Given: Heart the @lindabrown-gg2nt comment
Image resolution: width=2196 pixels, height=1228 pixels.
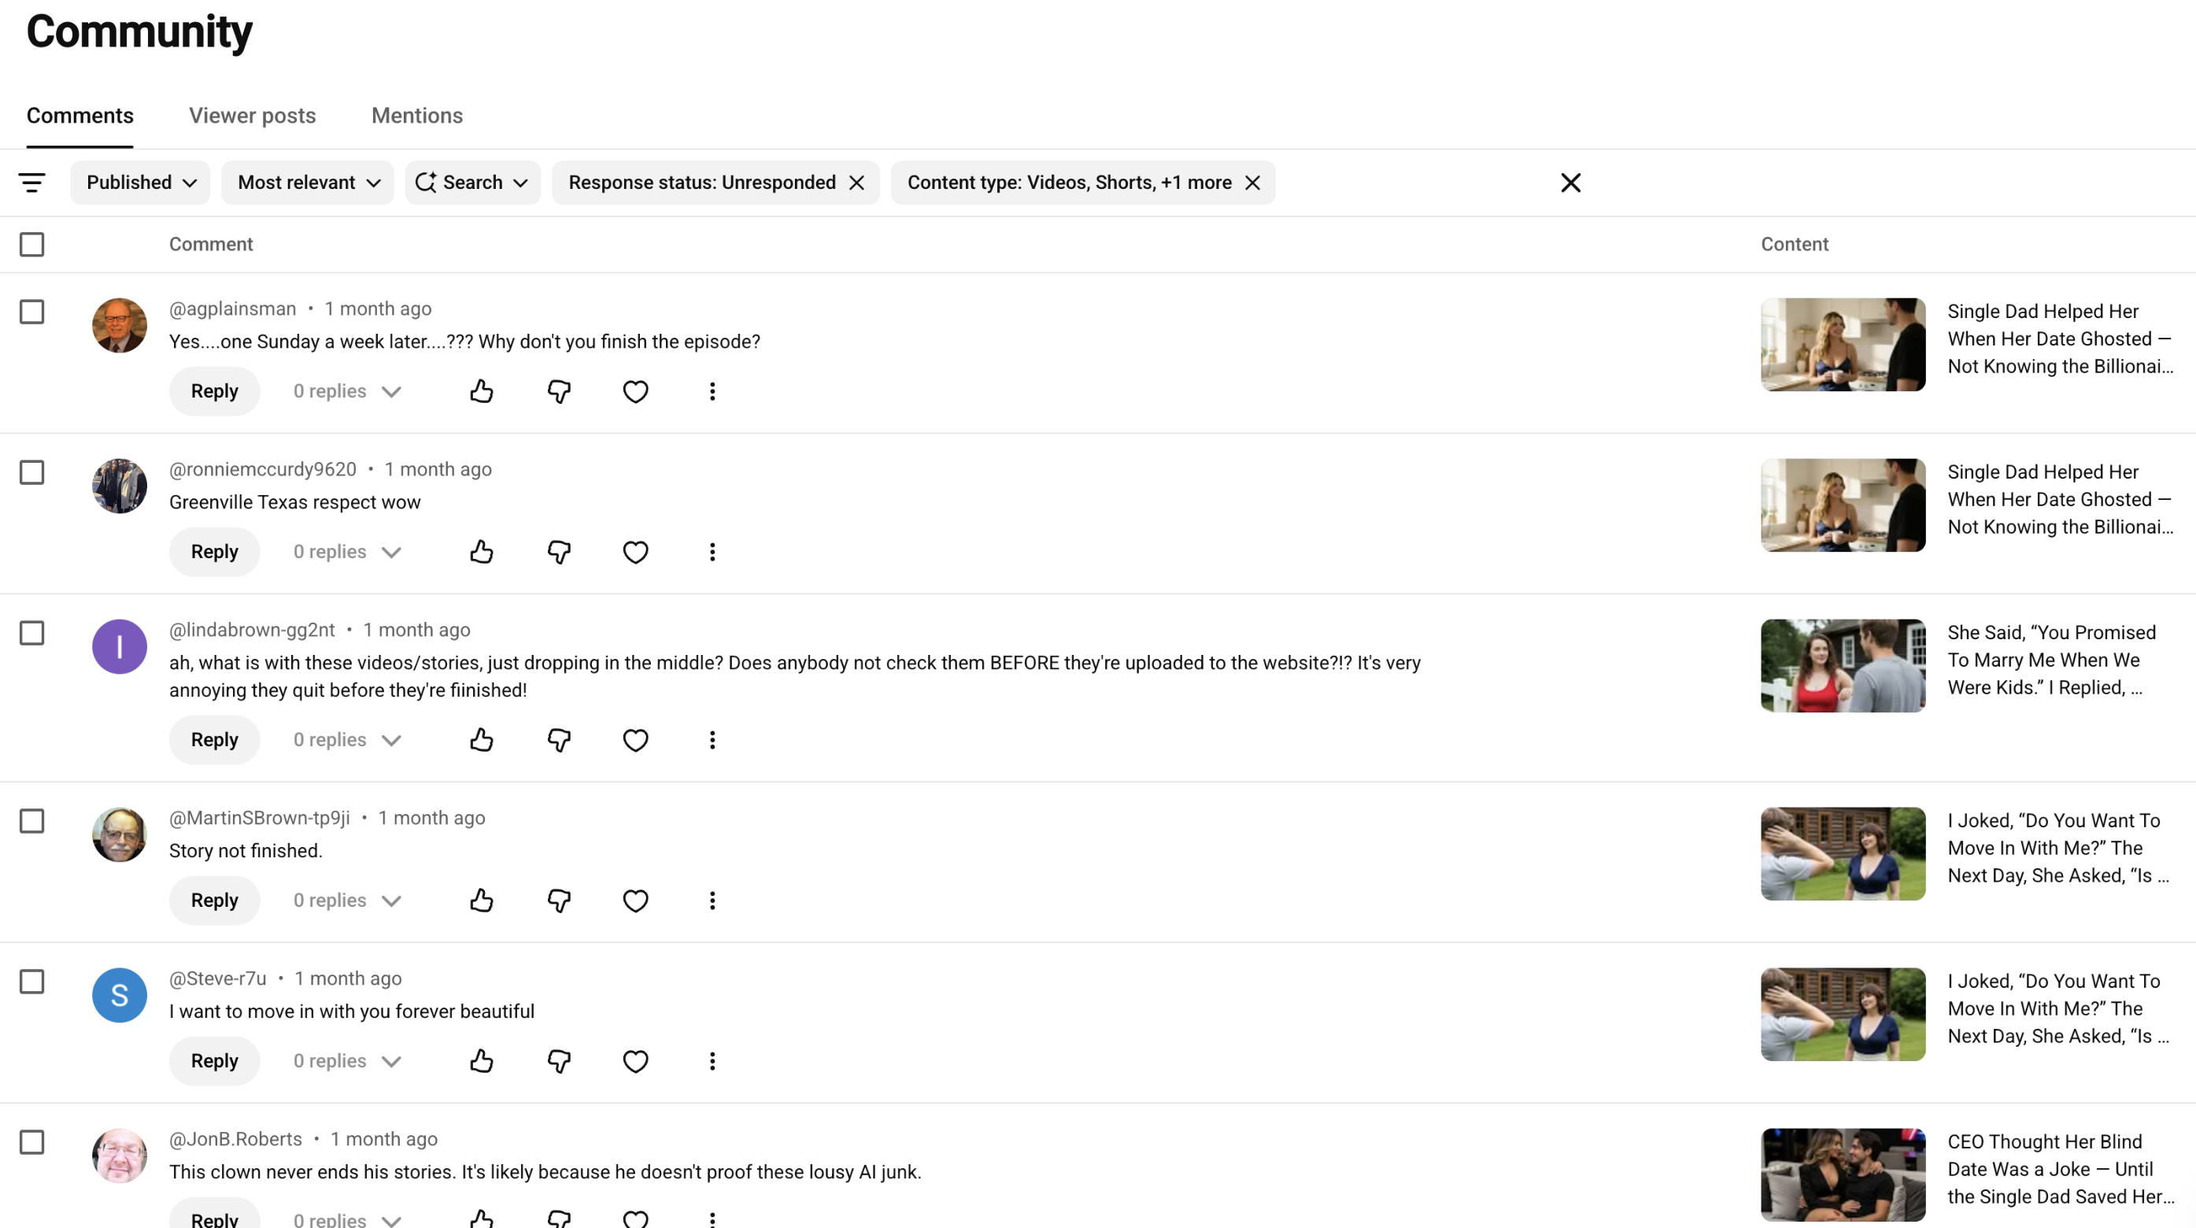Looking at the screenshot, I should (x=635, y=740).
